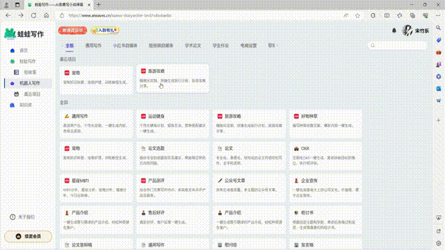Open the 检讨书 template card
Screen dimensions: 445x250
pos(325,220)
